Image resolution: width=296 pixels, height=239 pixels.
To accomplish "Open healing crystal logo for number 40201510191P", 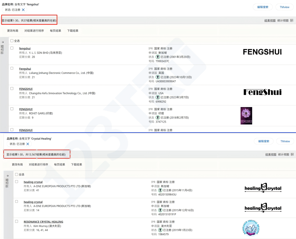I will coord(263,208).
